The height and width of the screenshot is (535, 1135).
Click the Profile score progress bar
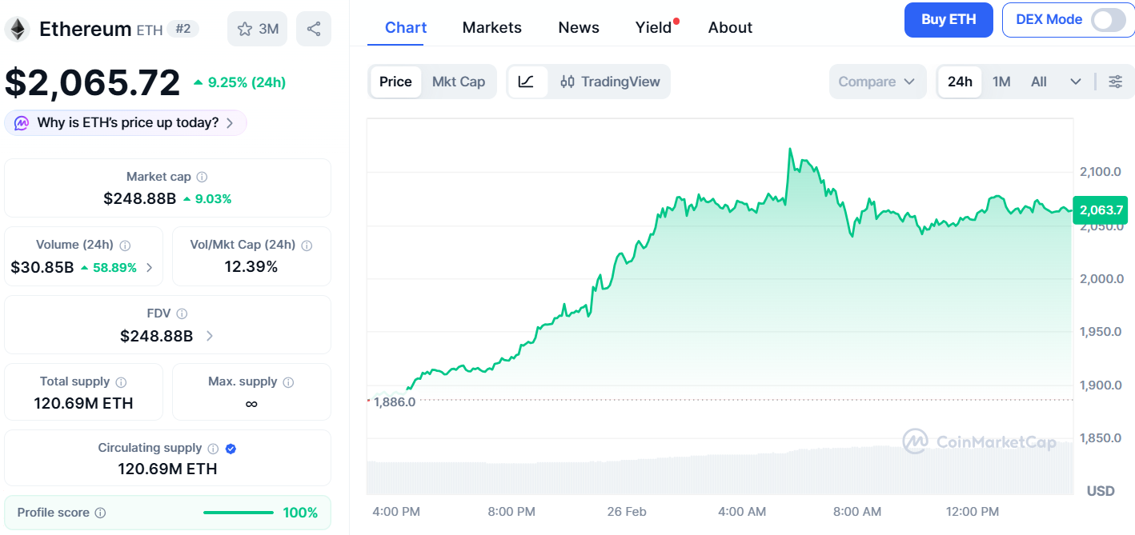coord(239,513)
